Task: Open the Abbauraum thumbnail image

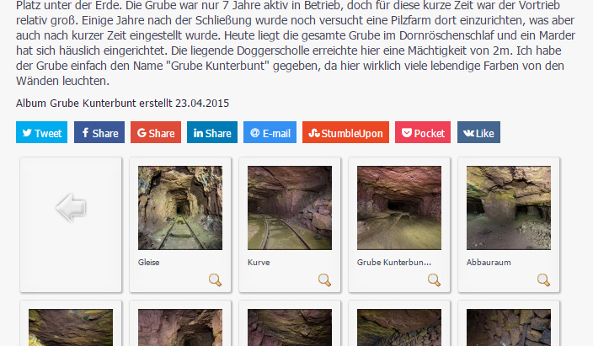Action: 509,208
